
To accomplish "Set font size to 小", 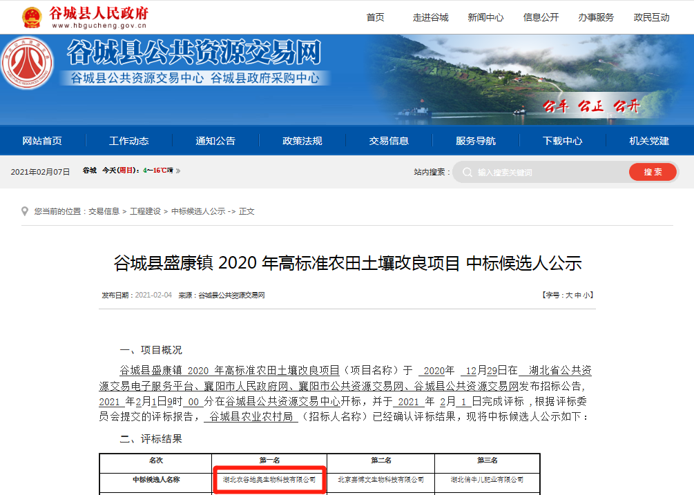I will (586, 295).
